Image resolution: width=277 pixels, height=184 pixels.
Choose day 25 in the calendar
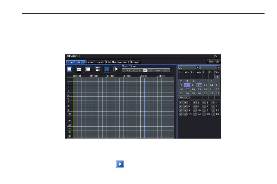coord(193,93)
